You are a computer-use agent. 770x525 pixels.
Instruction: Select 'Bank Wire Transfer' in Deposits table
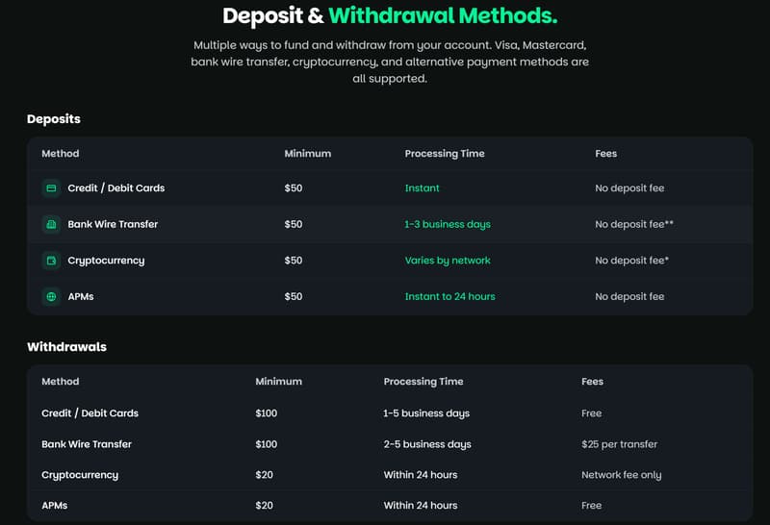tap(113, 224)
